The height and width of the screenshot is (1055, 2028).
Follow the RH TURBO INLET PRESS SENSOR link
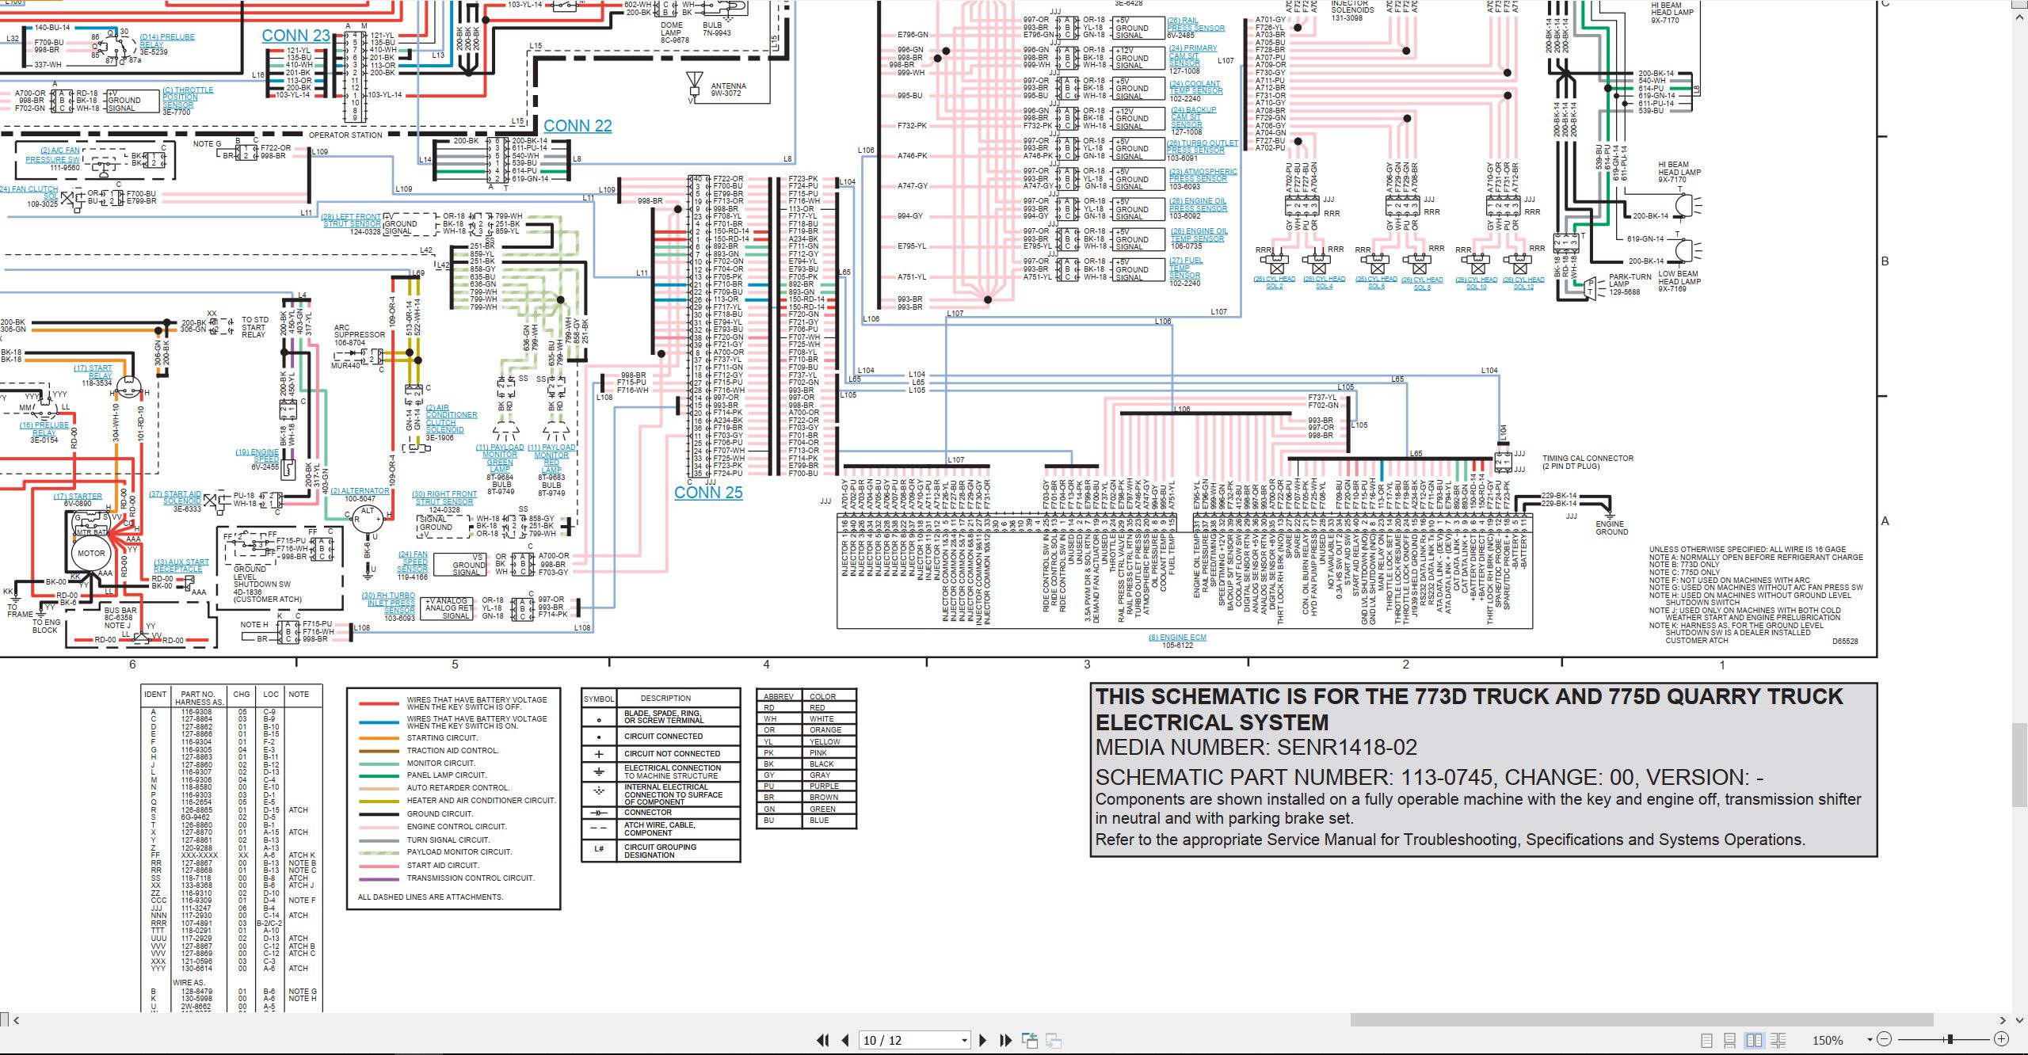point(388,604)
